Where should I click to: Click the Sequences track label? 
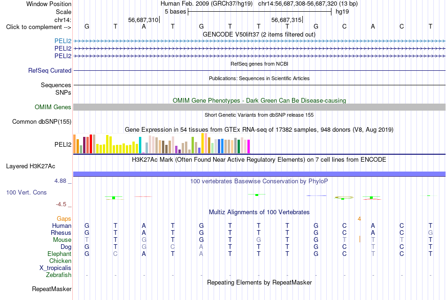click(56, 85)
